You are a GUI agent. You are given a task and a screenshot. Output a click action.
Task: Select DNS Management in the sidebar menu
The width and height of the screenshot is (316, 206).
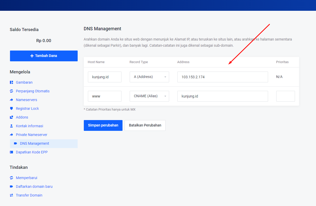pyautogui.click(x=34, y=144)
